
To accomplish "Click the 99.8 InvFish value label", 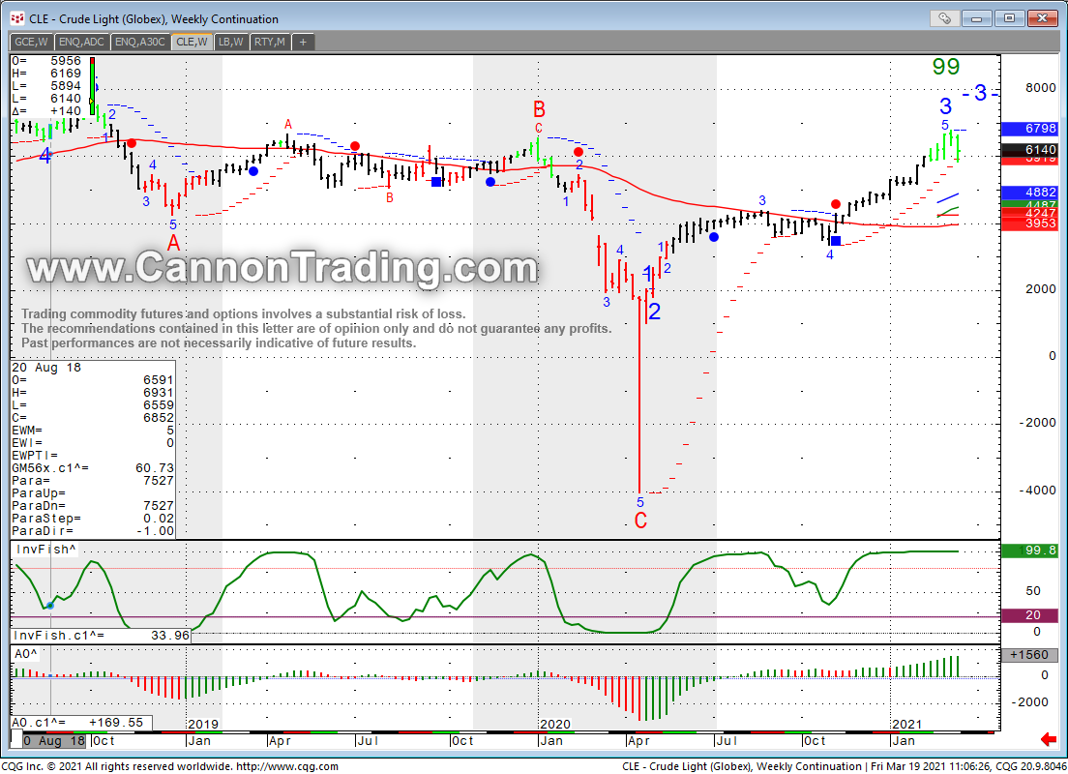I will [1026, 551].
